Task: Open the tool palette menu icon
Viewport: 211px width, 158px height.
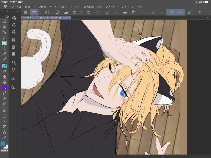Action: [x=2, y=16]
